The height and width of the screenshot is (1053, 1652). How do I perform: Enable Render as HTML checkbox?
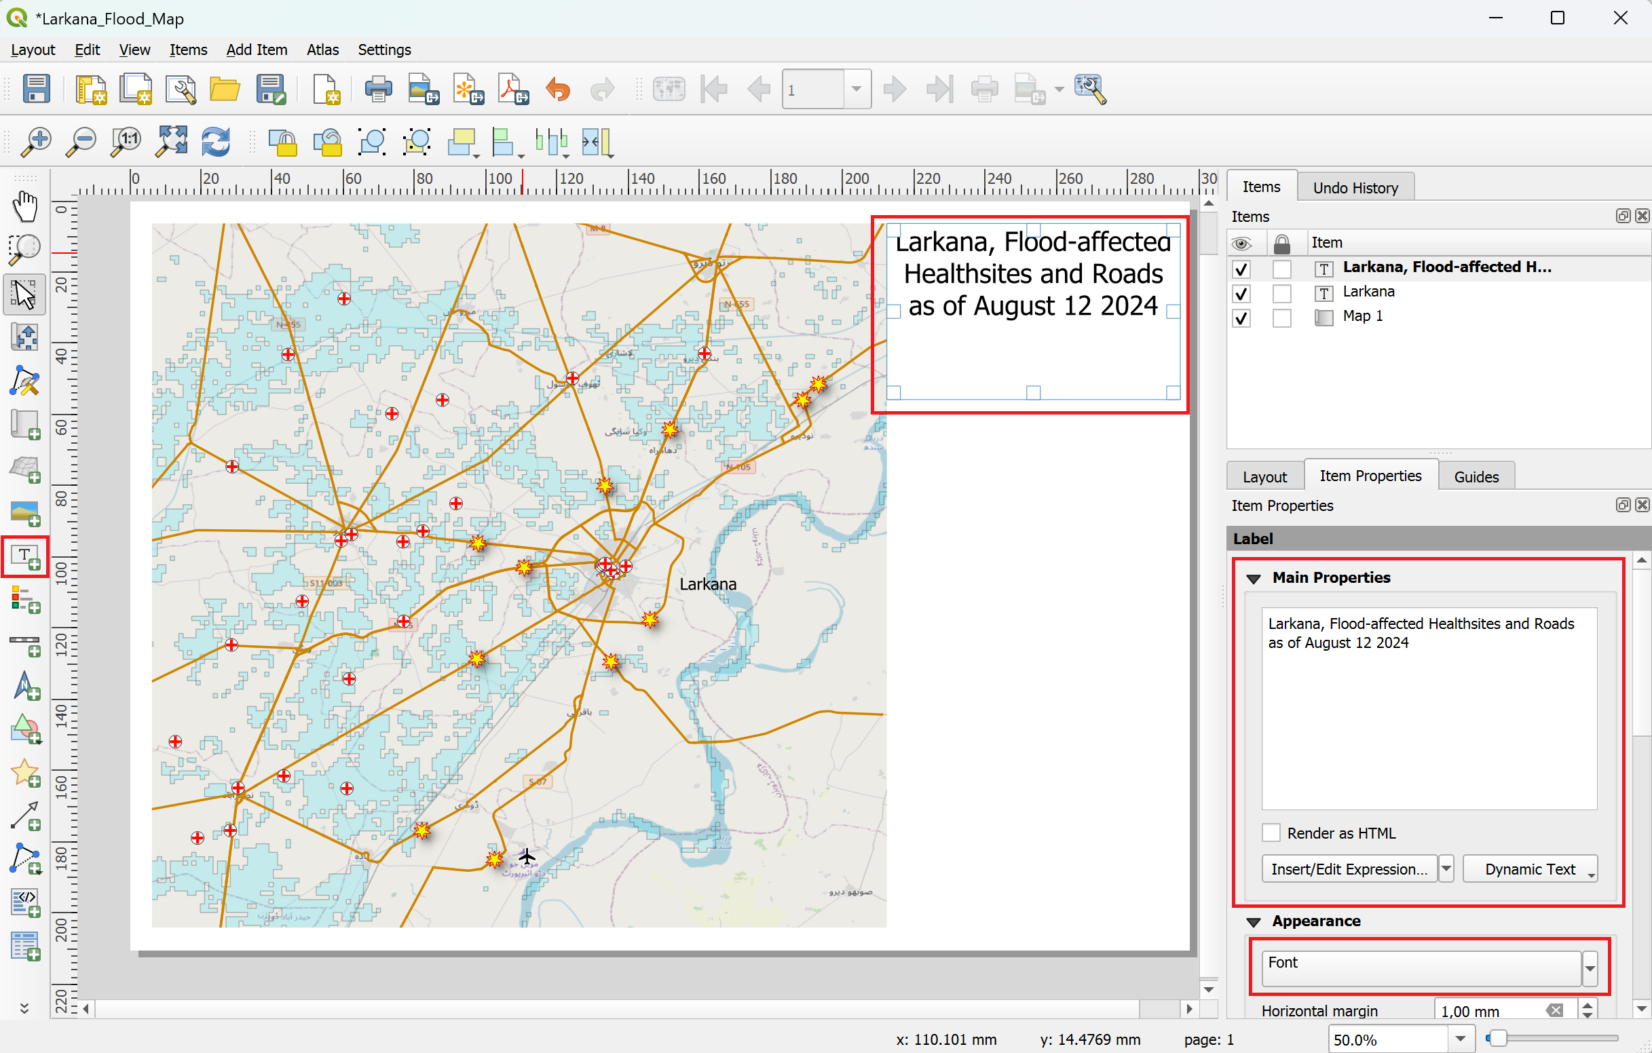tap(1271, 832)
